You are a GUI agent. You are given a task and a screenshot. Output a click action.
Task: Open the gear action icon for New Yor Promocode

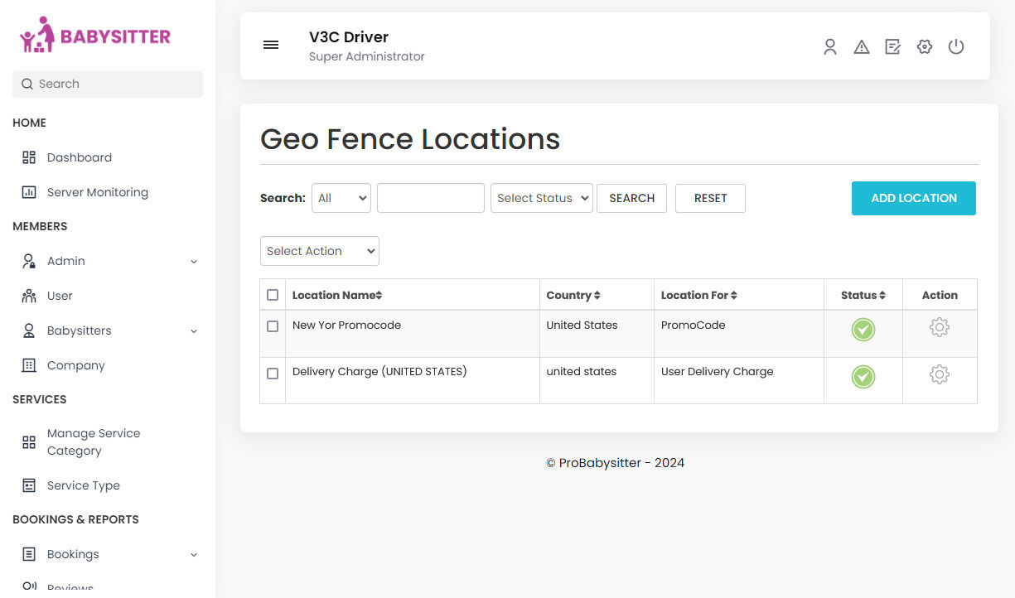click(x=940, y=328)
